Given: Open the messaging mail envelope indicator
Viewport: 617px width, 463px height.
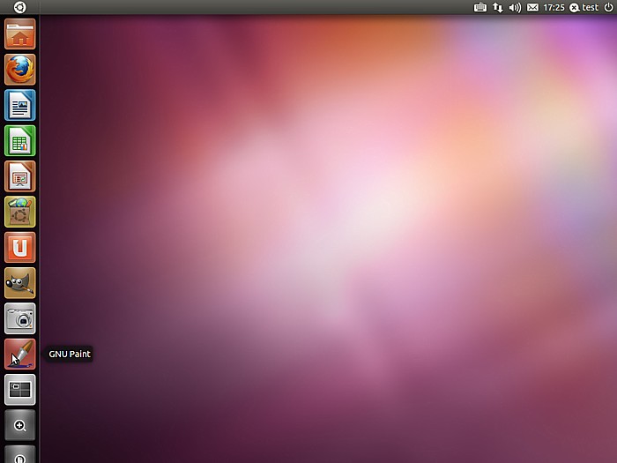Looking at the screenshot, I should [x=532, y=7].
